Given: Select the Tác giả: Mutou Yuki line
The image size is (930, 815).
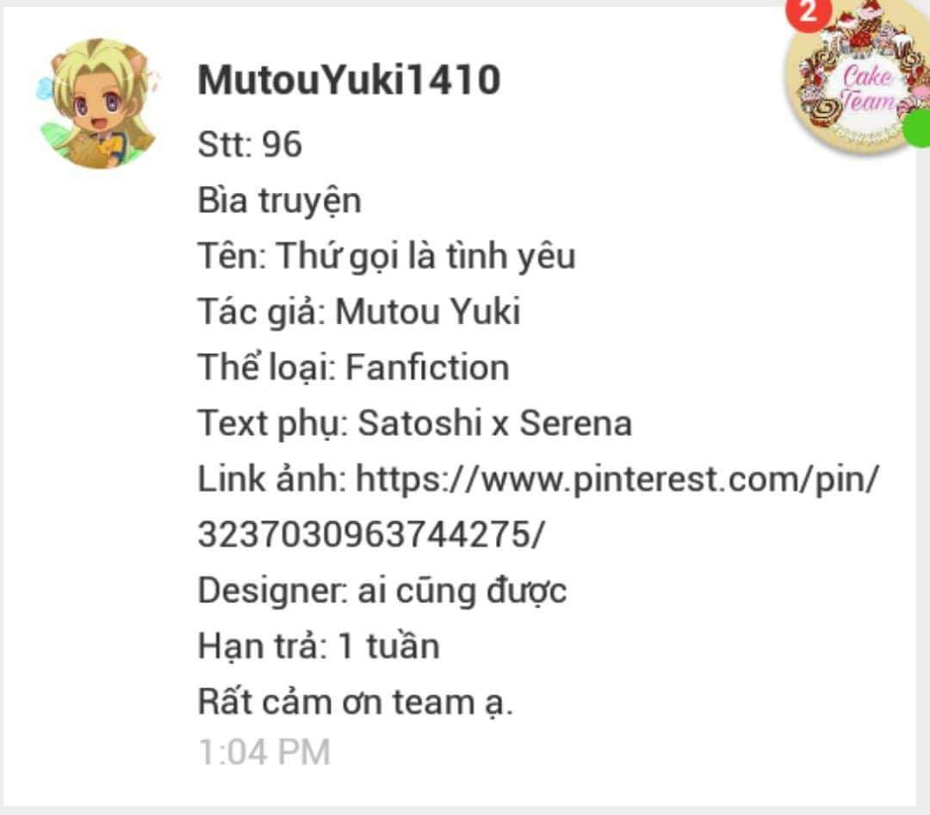Looking at the screenshot, I should 359,312.
